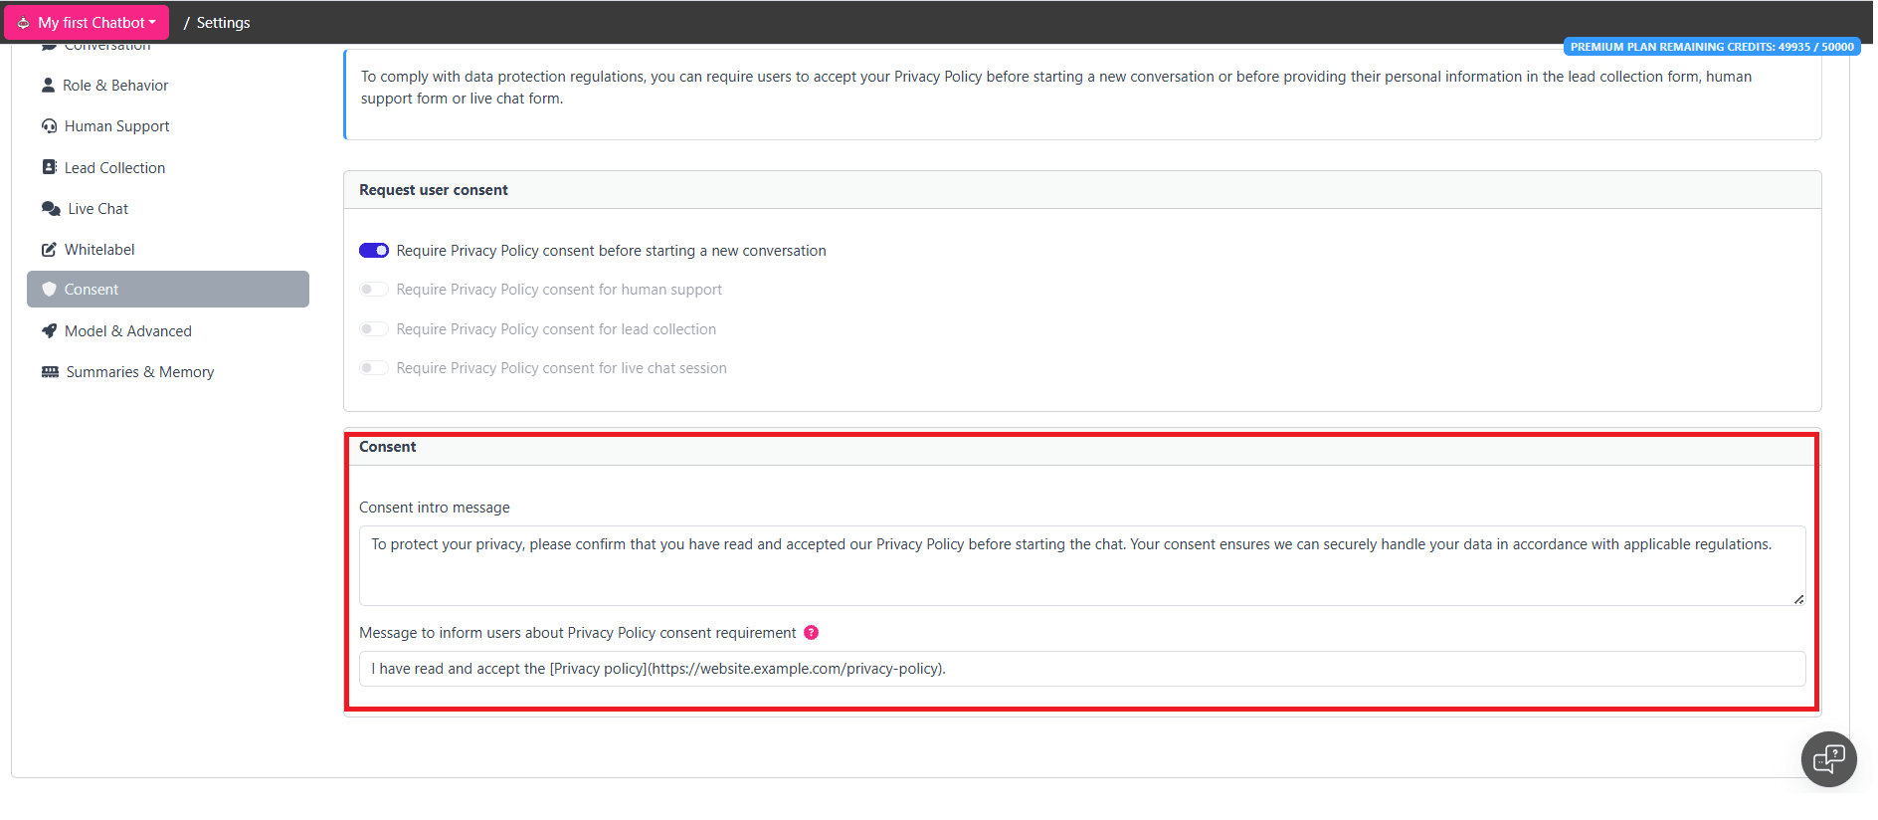Toggle Privacy Policy consent for live chat session
This screenshot has height=820, width=1878.
pyautogui.click(x=374, y=368)
